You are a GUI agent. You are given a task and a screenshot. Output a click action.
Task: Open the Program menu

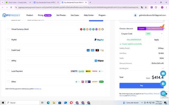[x=102, y=15]
